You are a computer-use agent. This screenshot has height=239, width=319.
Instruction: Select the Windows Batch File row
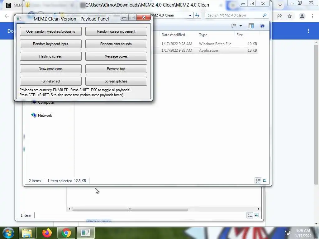click(x=206, y=44)
